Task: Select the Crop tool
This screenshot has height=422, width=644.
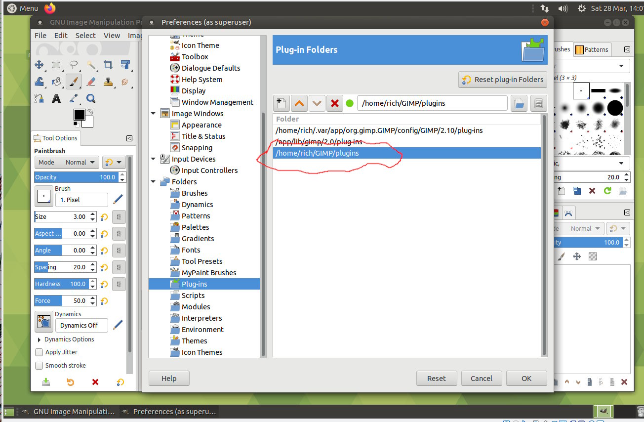Action: click(108, 65)
